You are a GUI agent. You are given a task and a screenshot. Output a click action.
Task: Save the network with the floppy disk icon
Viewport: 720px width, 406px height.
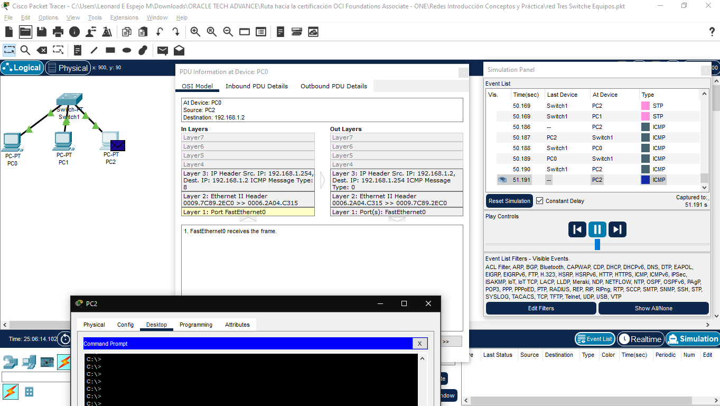[42, 32]
